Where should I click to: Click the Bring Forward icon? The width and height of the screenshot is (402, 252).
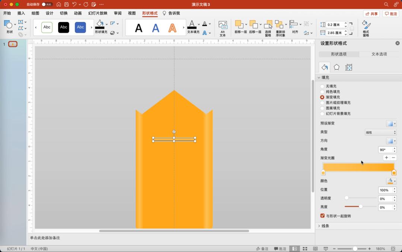240,28
